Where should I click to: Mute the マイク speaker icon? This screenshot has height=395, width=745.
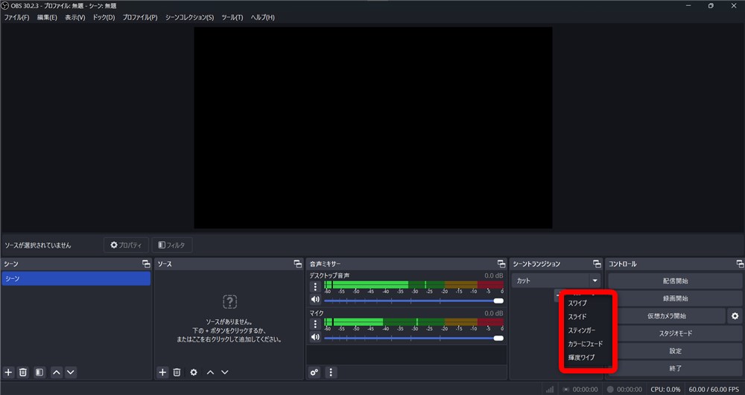[x=315, y=337]
